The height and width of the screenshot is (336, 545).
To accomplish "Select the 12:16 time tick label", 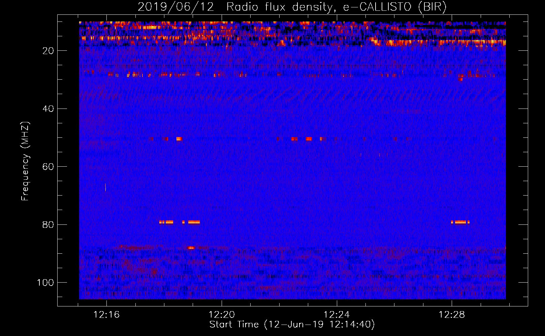I will 106,315.
